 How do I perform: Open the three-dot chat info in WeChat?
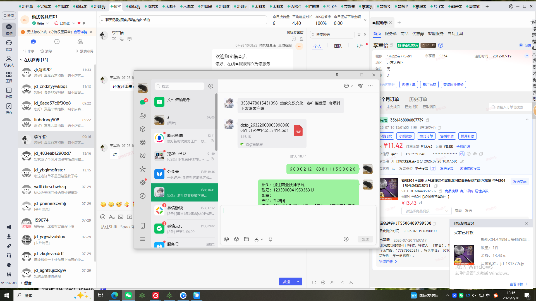click(x=370, y=86)
